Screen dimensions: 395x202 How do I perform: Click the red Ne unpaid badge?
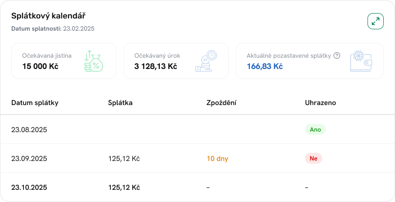[313, 158]
